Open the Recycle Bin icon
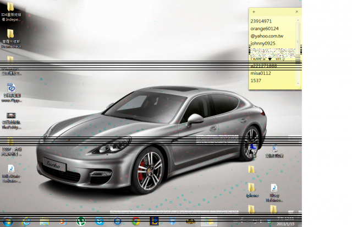The width and height of the screenshot is (352, 227). click(x=274, y=151)
